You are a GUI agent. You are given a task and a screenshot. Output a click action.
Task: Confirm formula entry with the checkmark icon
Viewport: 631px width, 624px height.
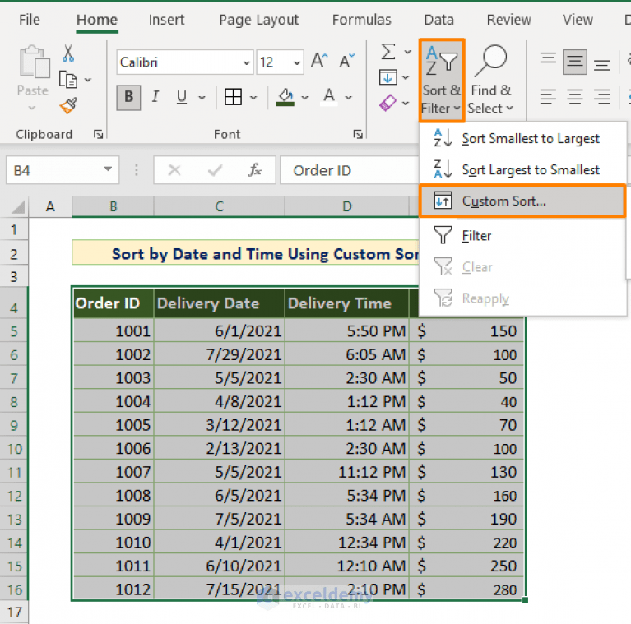click(x=215, y=170)
